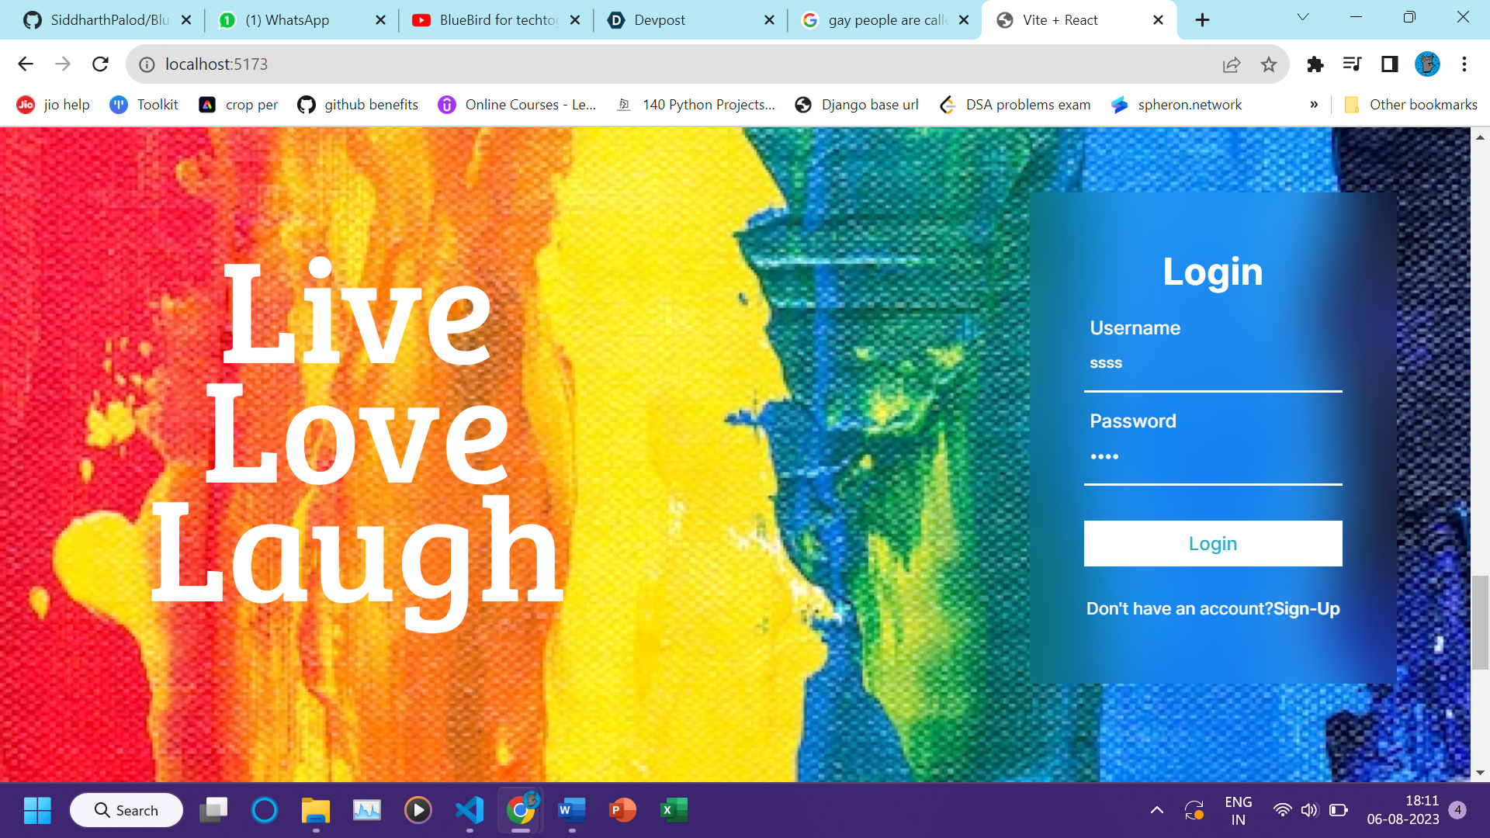This screenshot has height=838, width=1490.
Task: Open media control toolbar icon
Action: 1352,64
